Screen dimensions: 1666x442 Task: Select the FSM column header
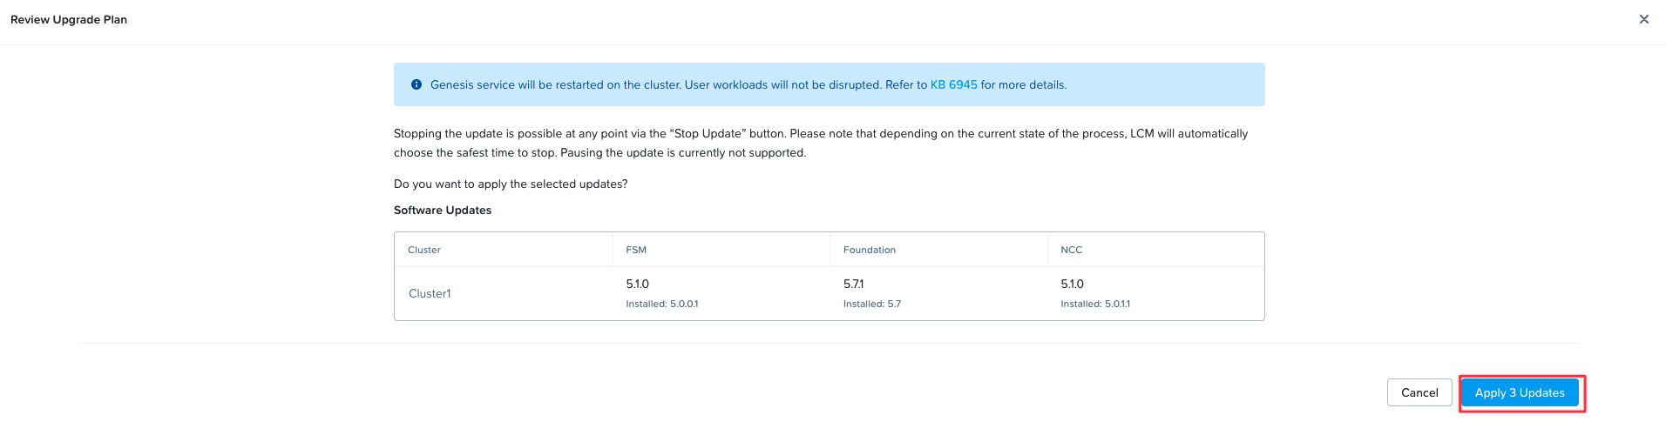[636, 250]
